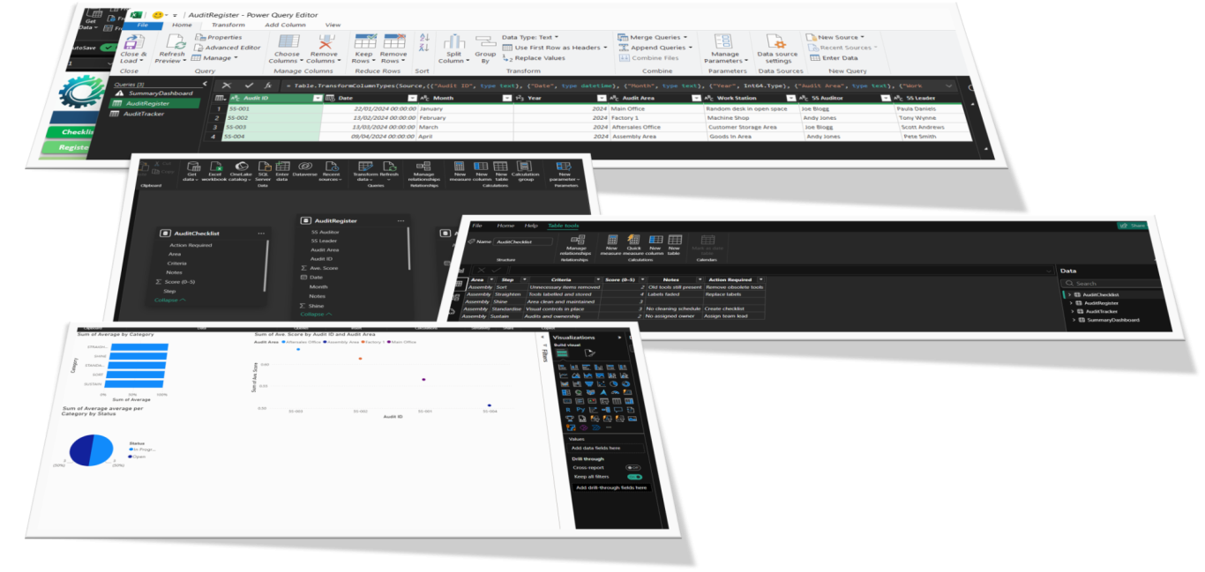
Task: Open the Data Type: Text dropdown
Action: pyautogui.click(x=532, y=37)
